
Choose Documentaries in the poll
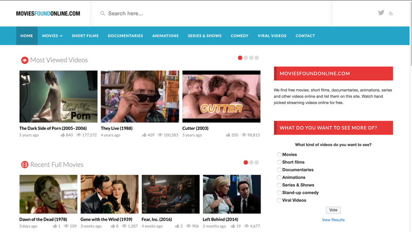coord(279,170)
